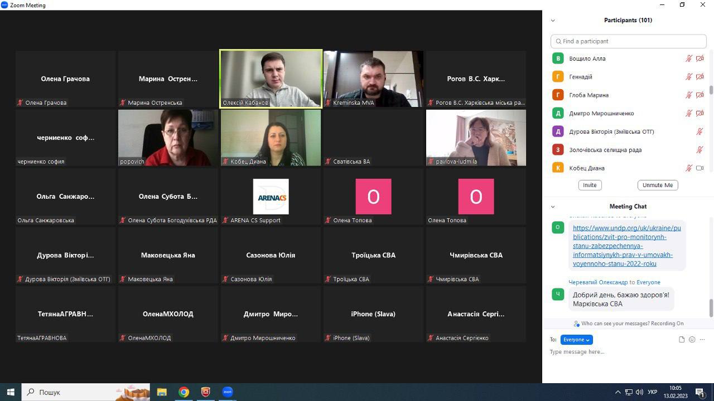Open File Explorer from the taskbar

pos(162,392)
